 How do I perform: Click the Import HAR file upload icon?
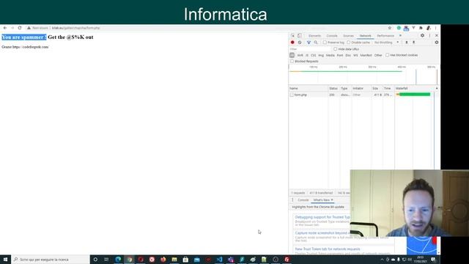point(407,43)
